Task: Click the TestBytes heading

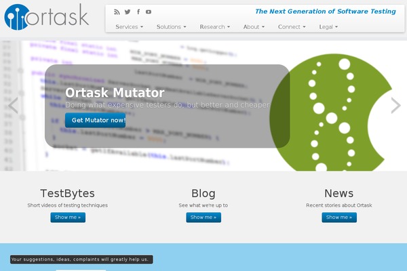Action: tap(67, 194)
